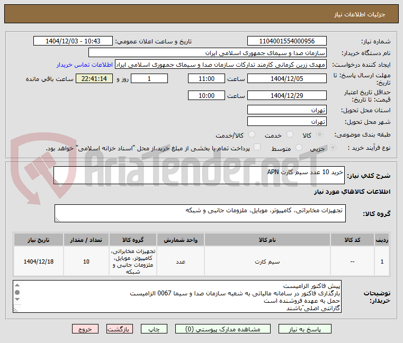Click the response deadline time 11:00

(x=207, y=79)
